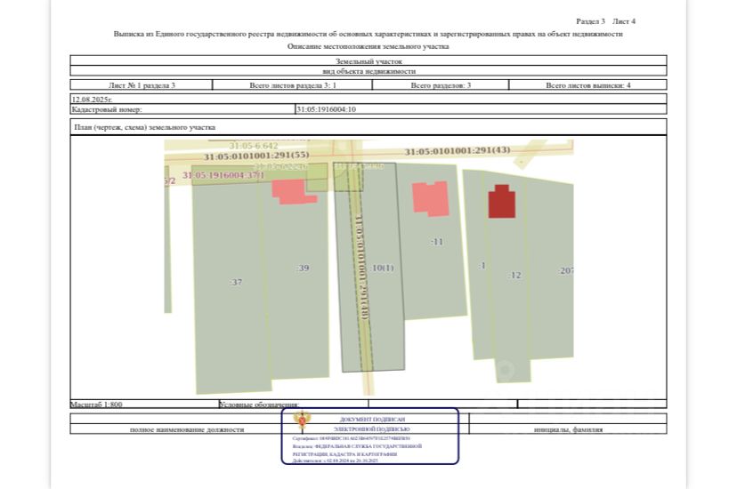This screenshot has width=737, height=489.
Task: Click parcel label ':39' on the plan
Action: 303,268
